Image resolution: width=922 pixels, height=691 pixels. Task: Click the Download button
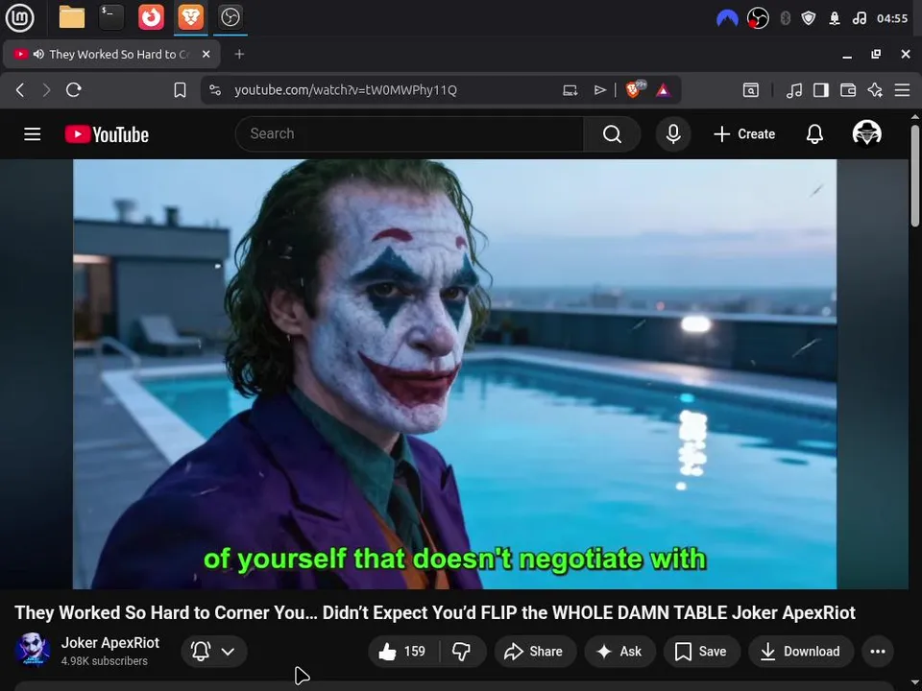pyautogui.click(x=800, y=651)
